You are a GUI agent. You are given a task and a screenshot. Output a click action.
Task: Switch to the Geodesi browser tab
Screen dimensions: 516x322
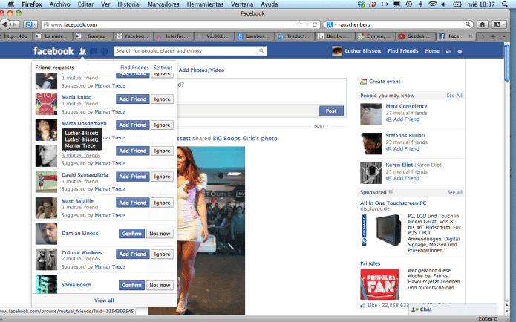tap(416, 36)
